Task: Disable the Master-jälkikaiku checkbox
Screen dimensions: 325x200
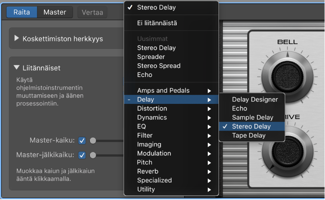Action: point(82,155)
